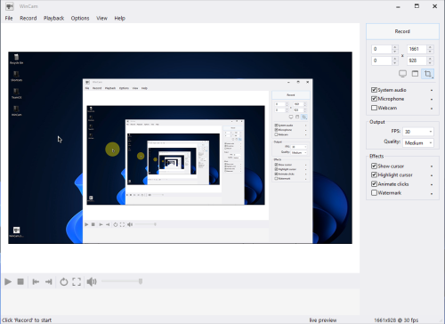Open the Playback menu
The image size is (445, 324).
pos(53,18)
